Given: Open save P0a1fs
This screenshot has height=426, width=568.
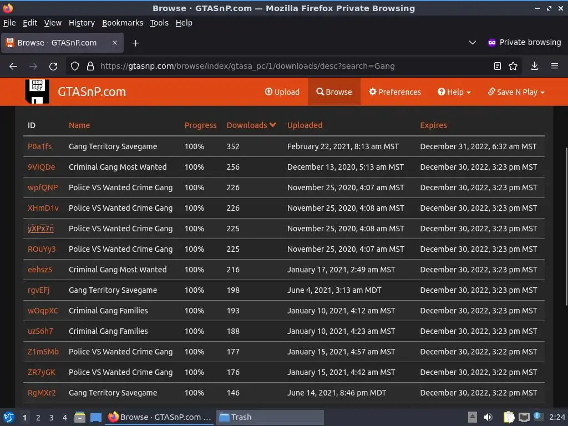Looking at the screenshot, I should [x=39, y=146].
